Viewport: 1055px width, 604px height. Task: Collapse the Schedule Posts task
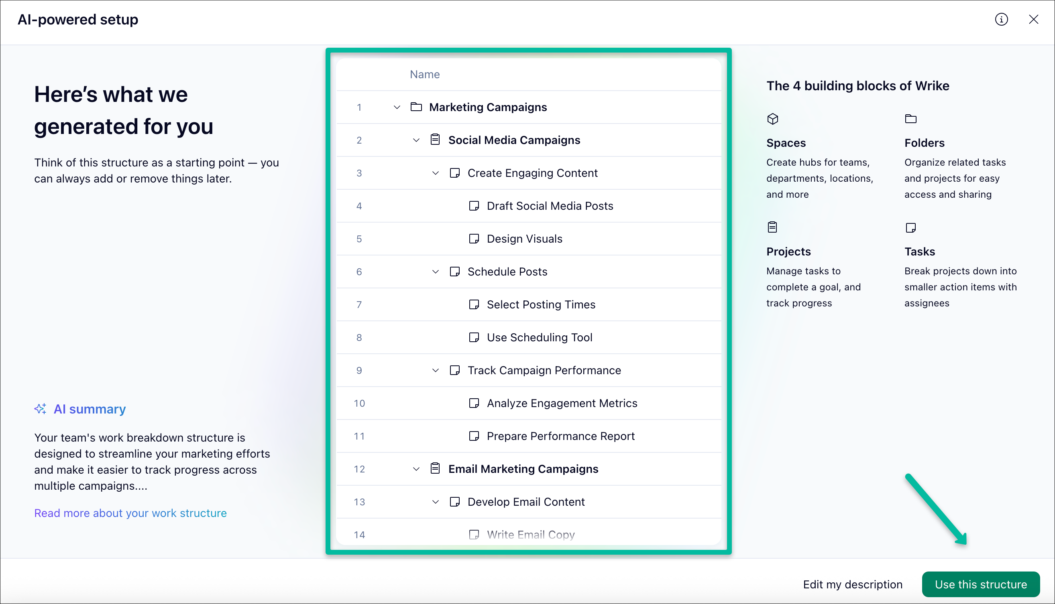tap(435, 272)
